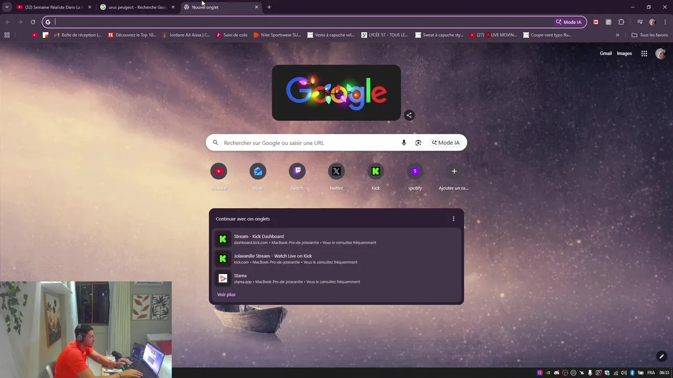
Task: Open Suivi de colis bookmark
Action: (232, 35)
